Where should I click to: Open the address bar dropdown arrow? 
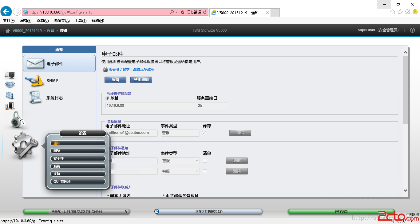click(x=176, y=12)
